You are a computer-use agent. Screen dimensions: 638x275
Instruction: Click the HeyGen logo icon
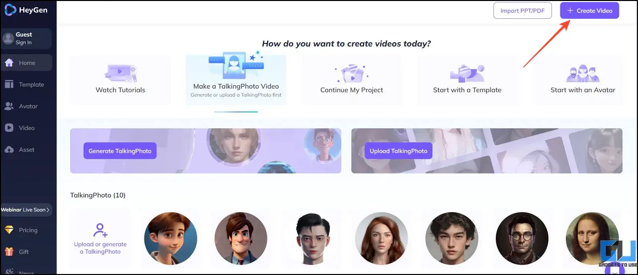click(10, 10)
